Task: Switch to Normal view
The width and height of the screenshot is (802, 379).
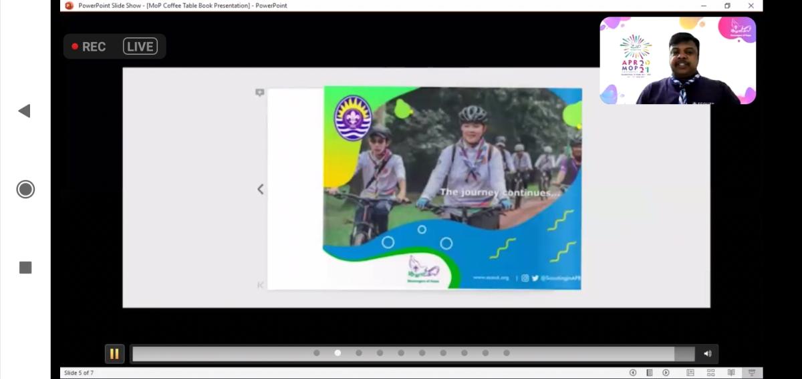Action: [x=690, y=372]
